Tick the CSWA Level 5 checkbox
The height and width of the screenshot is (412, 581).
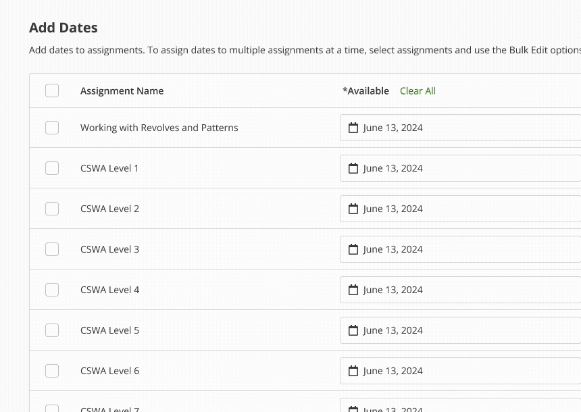coord(52,330)
